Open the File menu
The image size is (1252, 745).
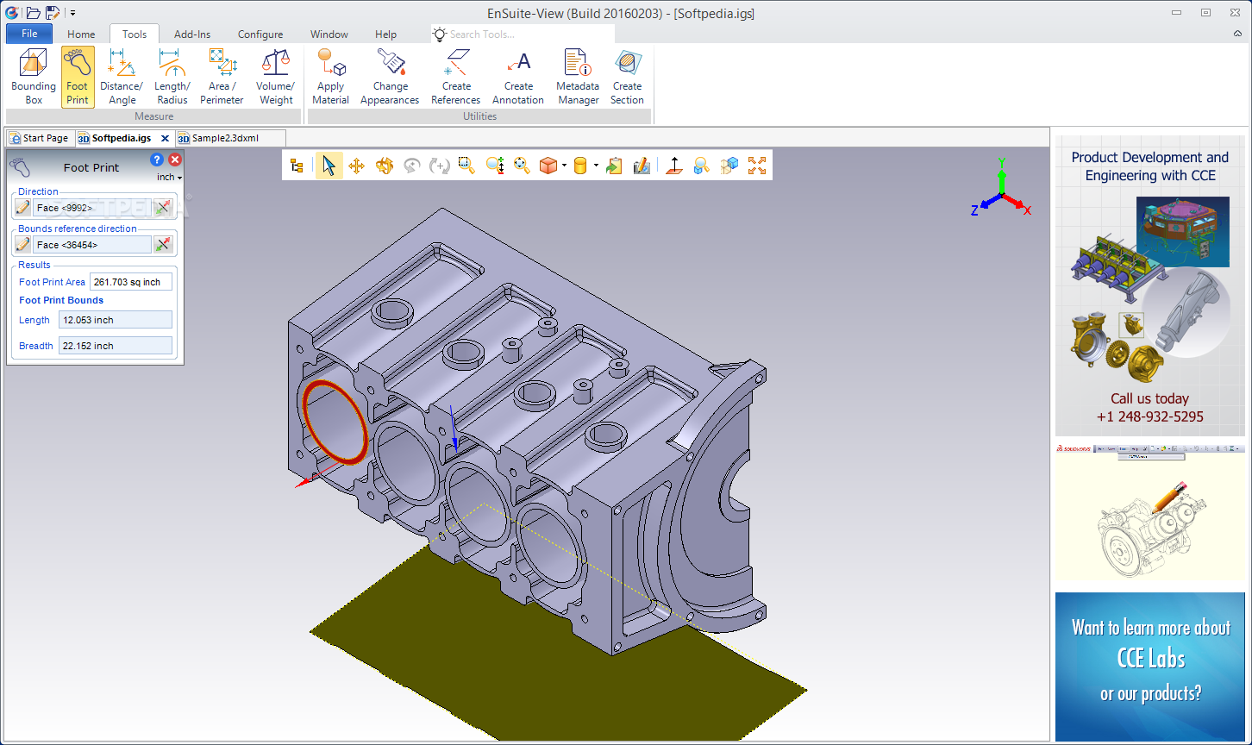[x=29, y=34]
